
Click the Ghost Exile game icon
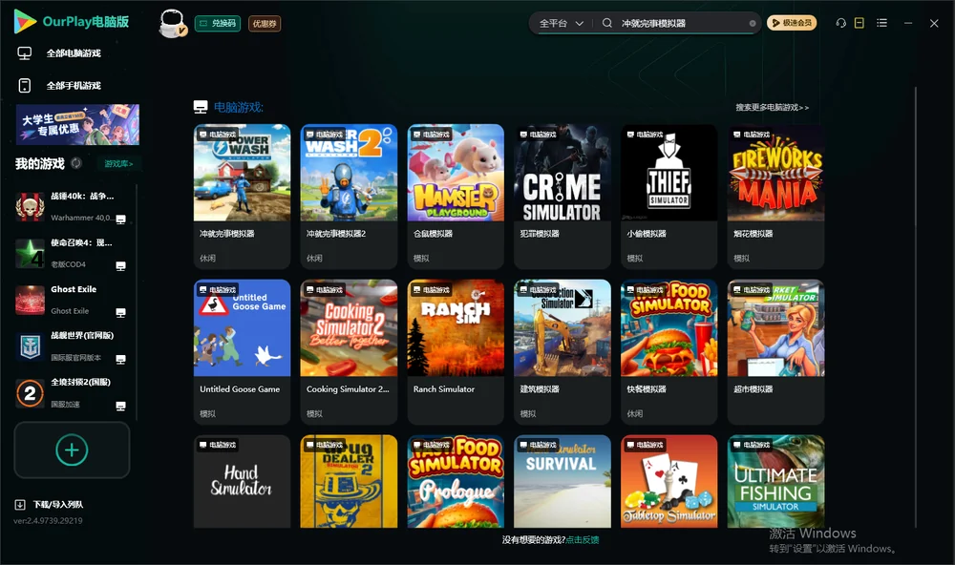point(30,300)
